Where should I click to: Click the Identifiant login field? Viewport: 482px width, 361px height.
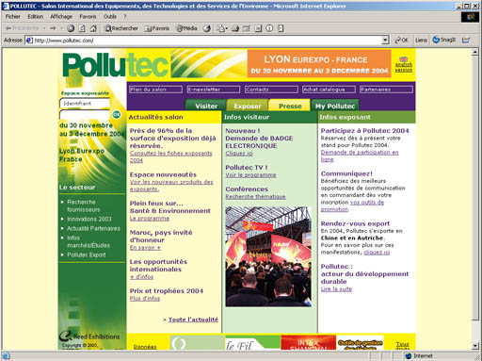click(85, 103)
